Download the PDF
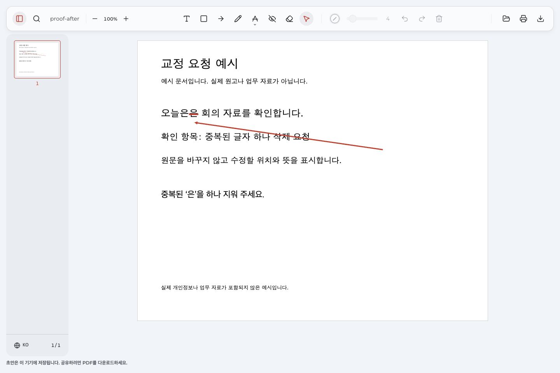Screen dimensions: 560x373 541,19
